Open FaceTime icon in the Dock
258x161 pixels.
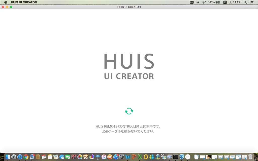68,157
